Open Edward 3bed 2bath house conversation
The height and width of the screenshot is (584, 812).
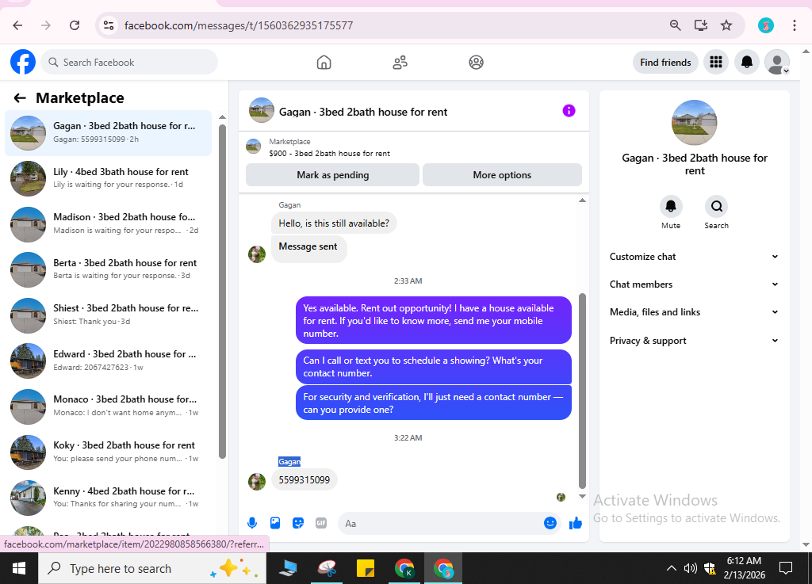(108, 361)
